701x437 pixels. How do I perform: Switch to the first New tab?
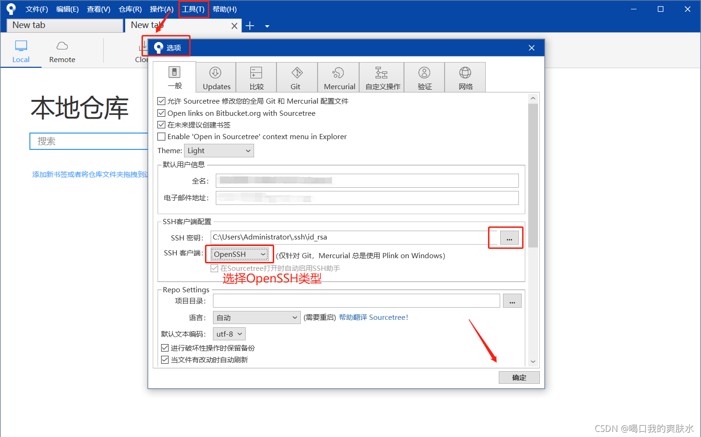(x=65, y=25)
